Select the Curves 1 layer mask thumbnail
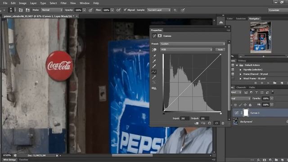This screenshot has height=162, width=288. pos(246,112)
